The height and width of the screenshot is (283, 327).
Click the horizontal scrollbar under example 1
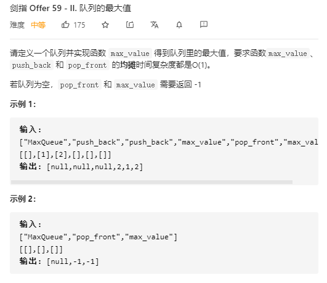151,182
